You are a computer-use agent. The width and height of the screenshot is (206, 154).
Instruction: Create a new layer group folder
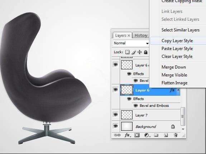click(x=156, y=135)
